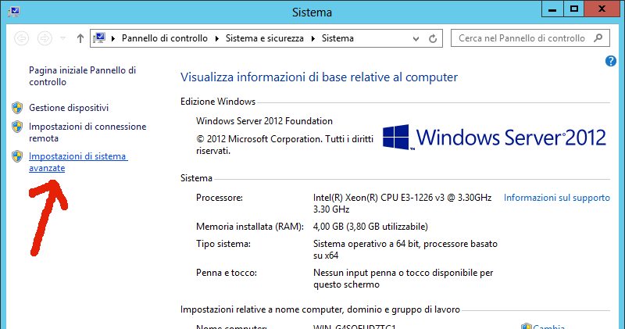Click the Visualizza informazioni di base heading

pos(319,77)
